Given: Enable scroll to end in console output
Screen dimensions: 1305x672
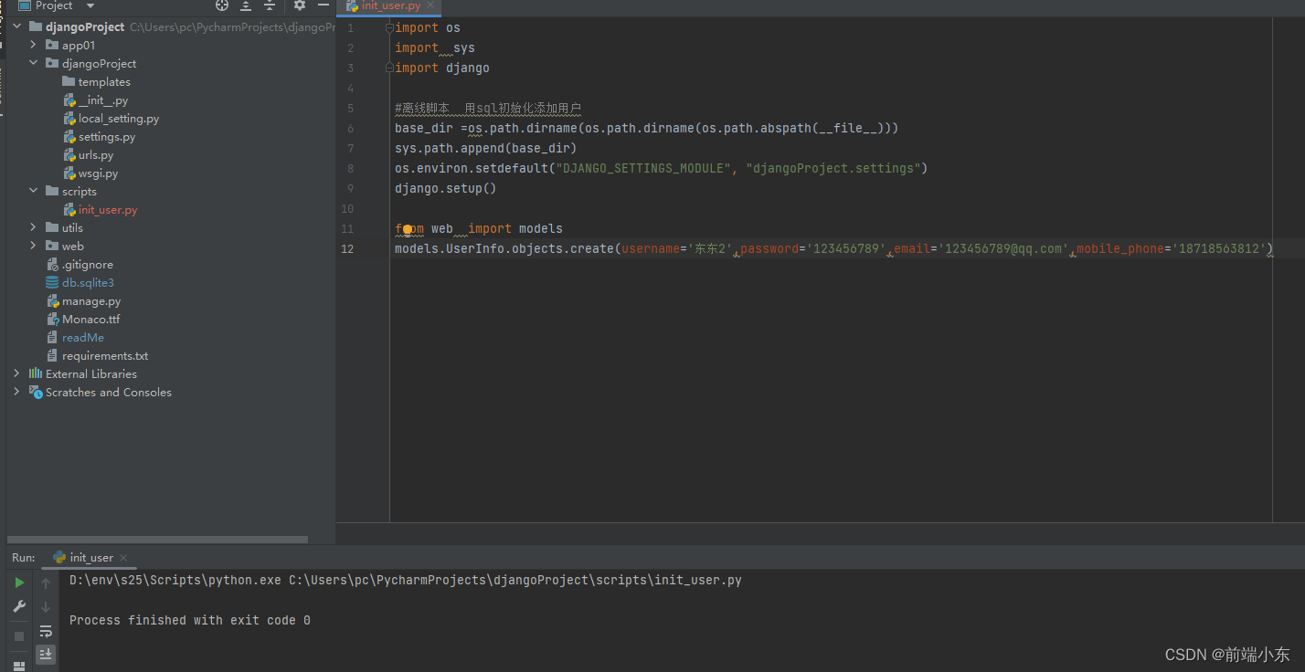Looking at the screenshot, I should click(45, 654).
